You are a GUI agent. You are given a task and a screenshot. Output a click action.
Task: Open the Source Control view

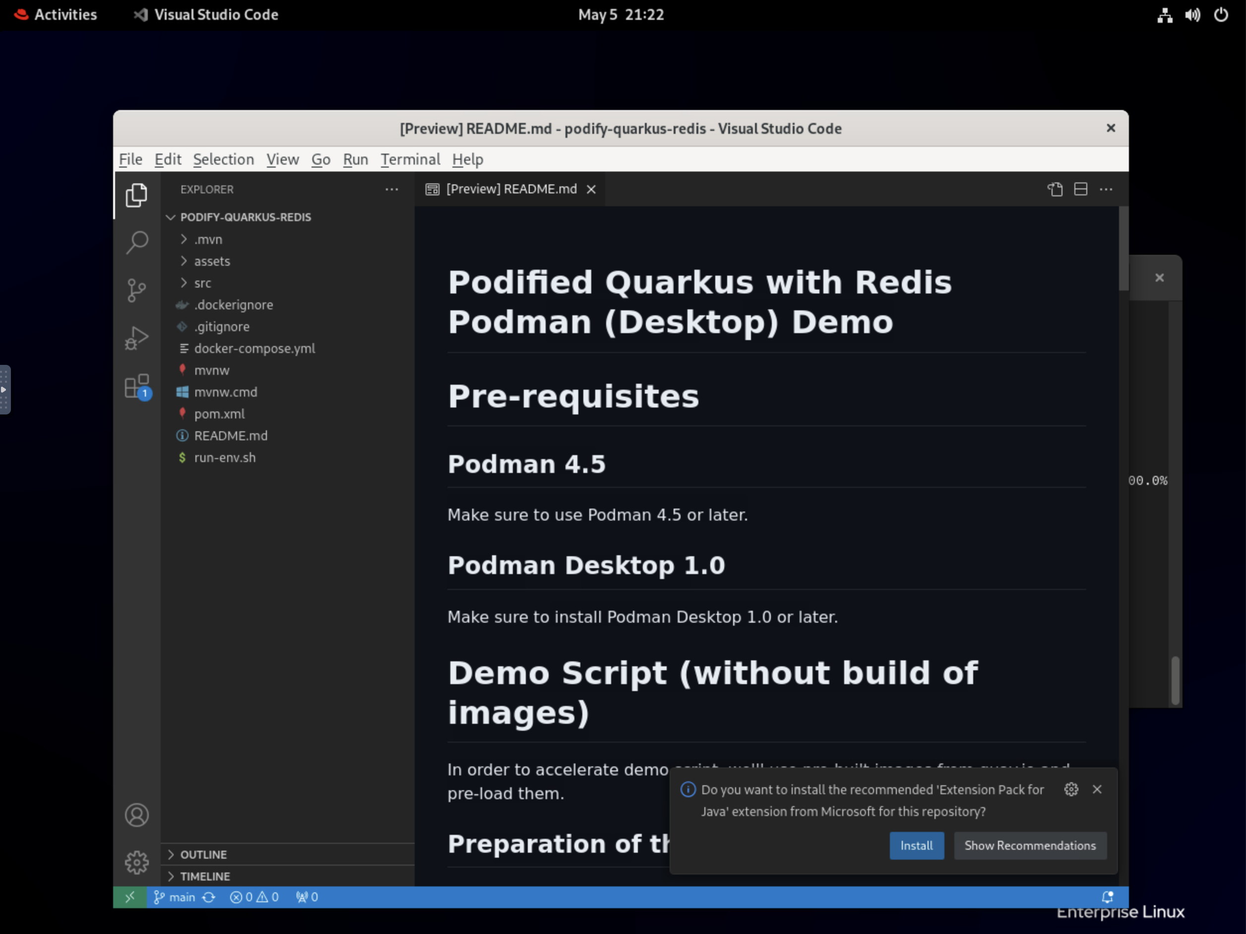136,291
